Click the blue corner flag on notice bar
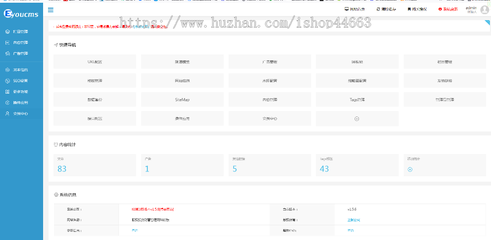491x240 pixels. click(x=487, y=22)
